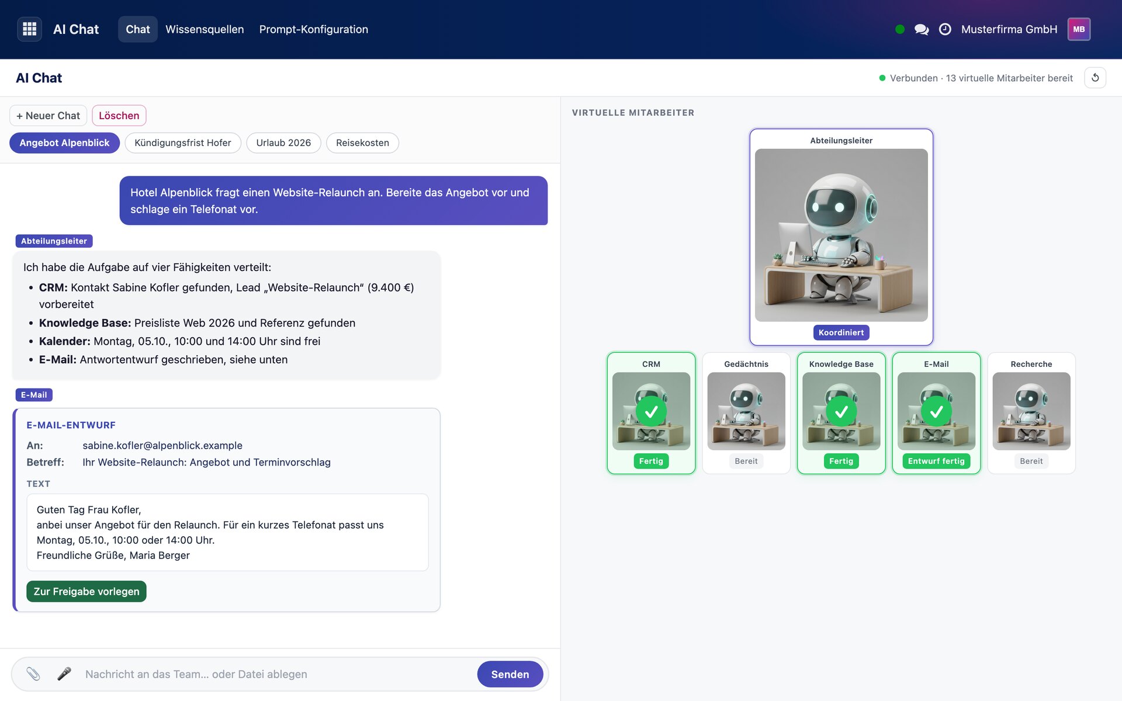Open the MB user avatar

click(1079, 29)
